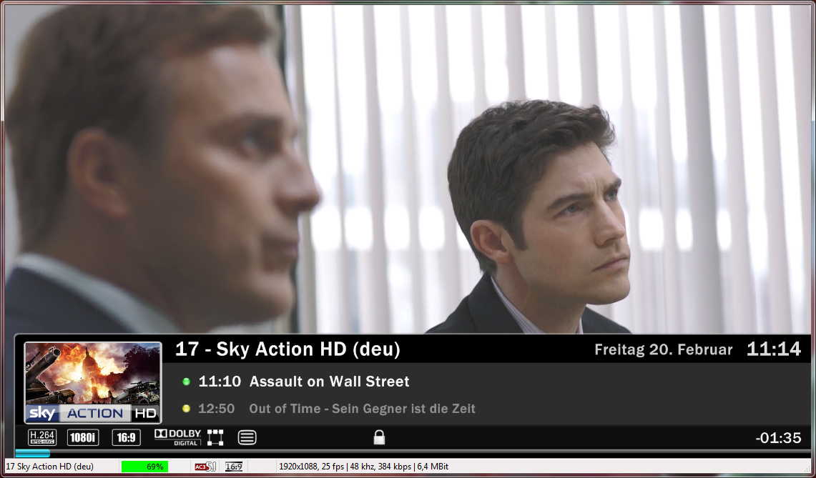The image size is (816, 478).
Task: Click the frame corners icon beside Dolby
Action: (x=215, y=437)
